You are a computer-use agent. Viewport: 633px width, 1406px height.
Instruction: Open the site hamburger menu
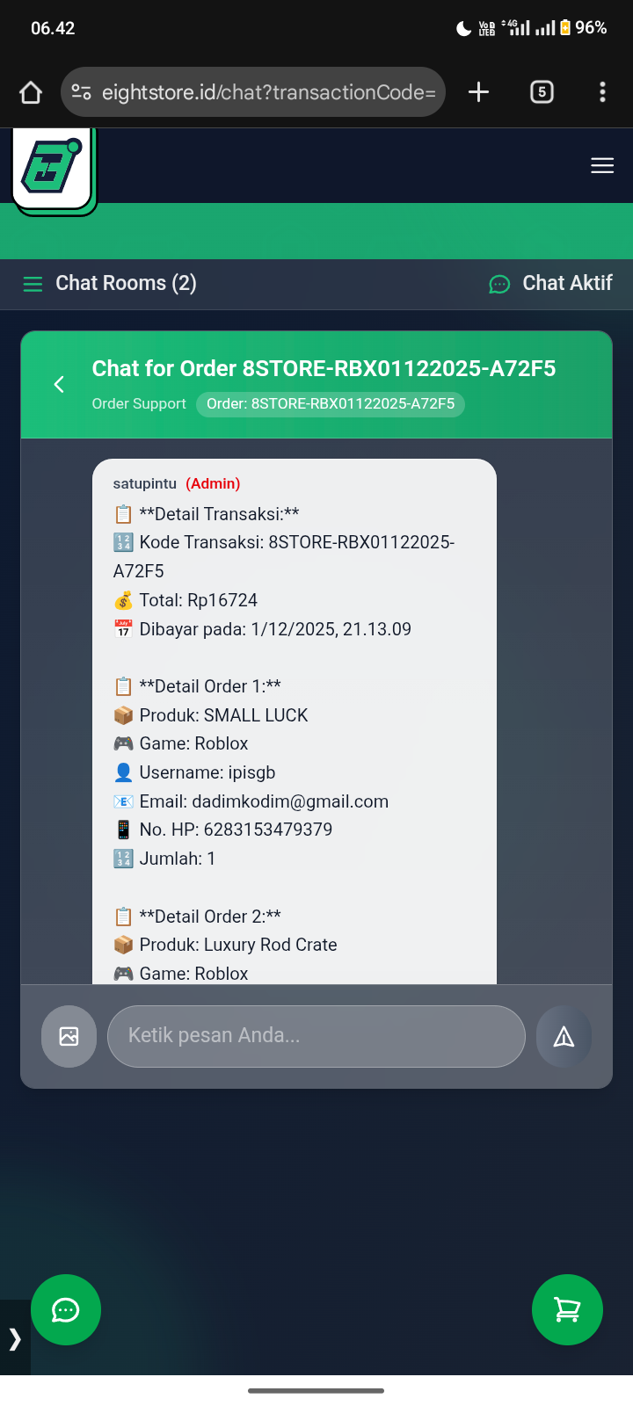click(x=602, y=165)
